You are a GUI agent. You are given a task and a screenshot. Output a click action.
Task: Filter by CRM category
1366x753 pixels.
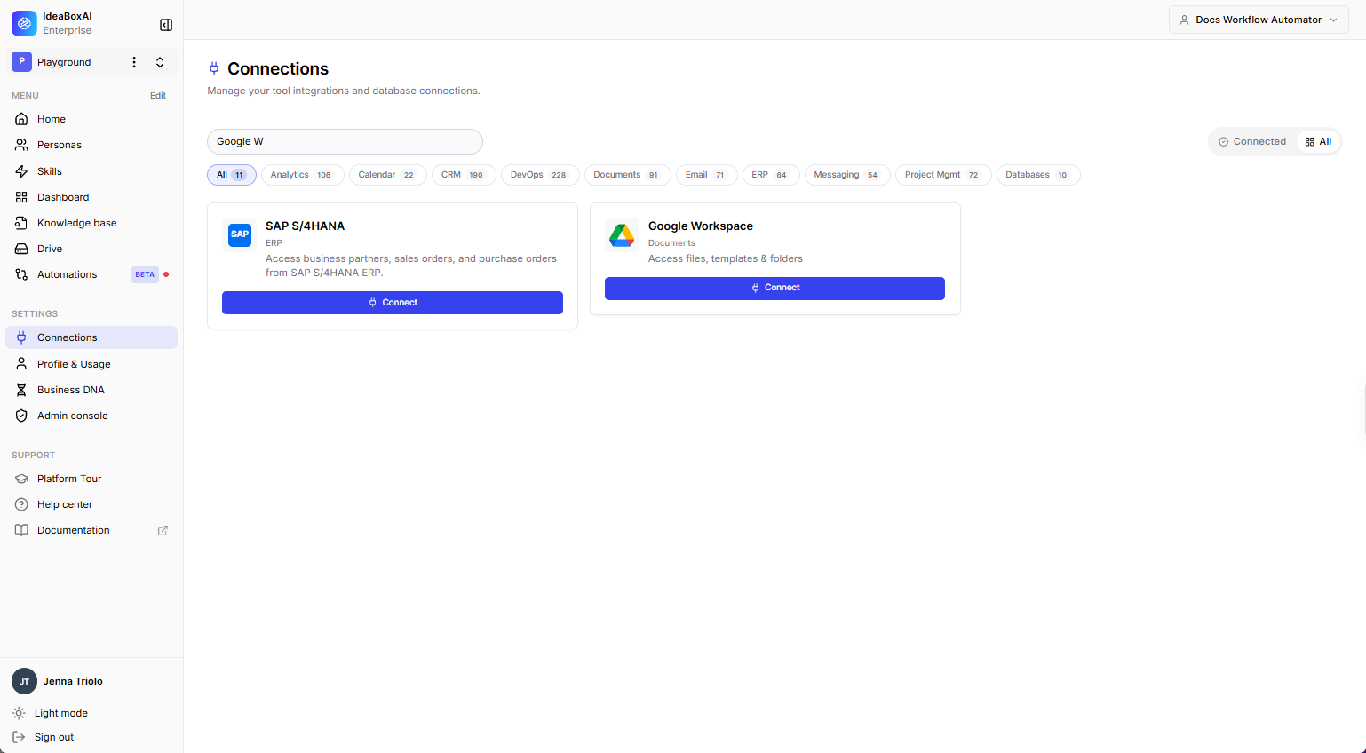464,175
